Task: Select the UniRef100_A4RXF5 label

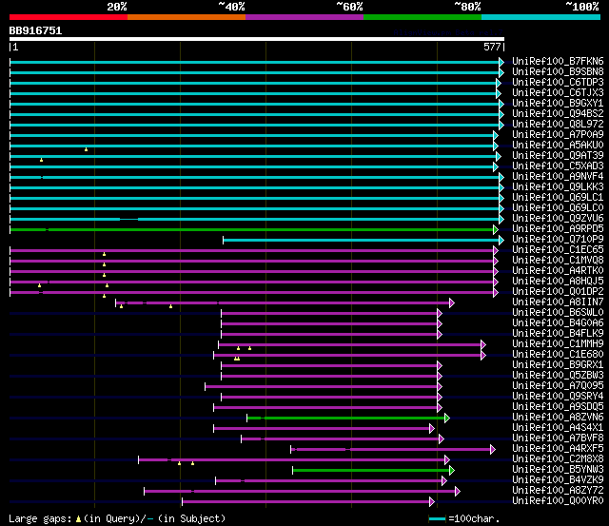Action: click(558, 449)
